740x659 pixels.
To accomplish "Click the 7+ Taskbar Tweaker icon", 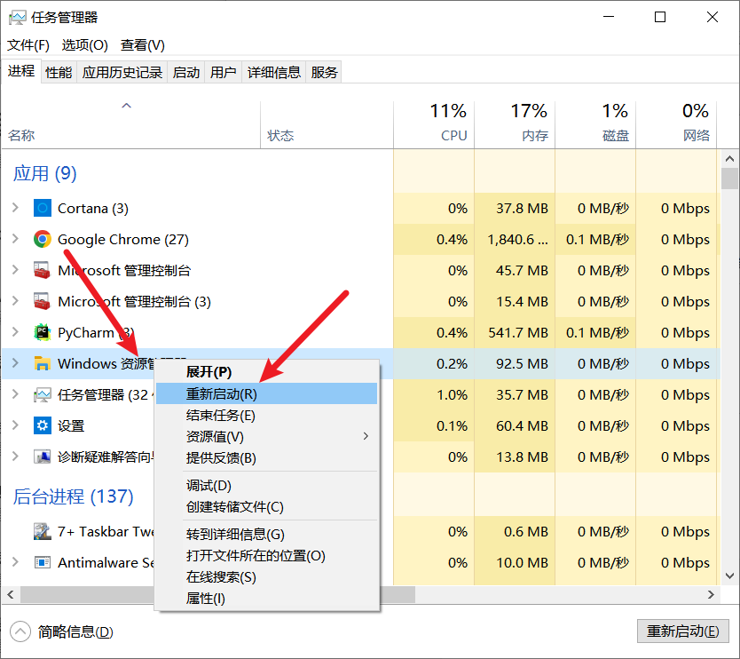I will pos(42,531).
